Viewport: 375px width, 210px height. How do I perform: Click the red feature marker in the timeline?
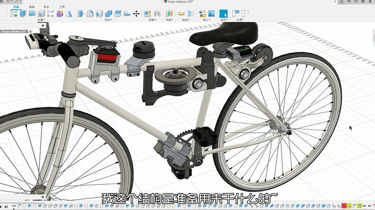tap(344, 206)
